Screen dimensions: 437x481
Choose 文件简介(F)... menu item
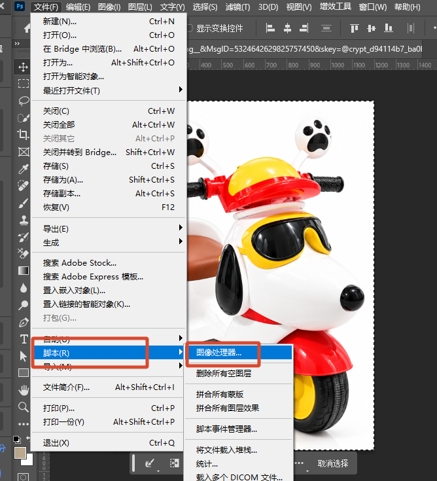tap(109, 387)
